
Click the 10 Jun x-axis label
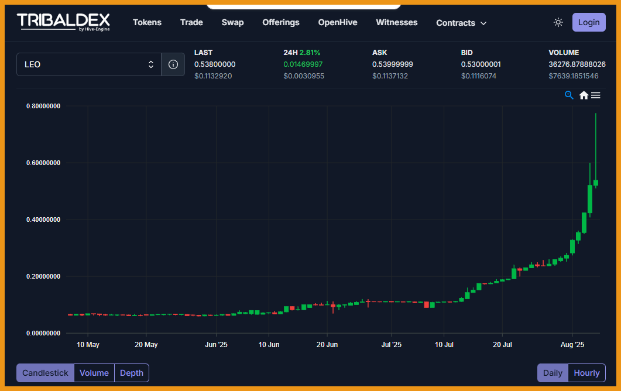pos(269,345)
